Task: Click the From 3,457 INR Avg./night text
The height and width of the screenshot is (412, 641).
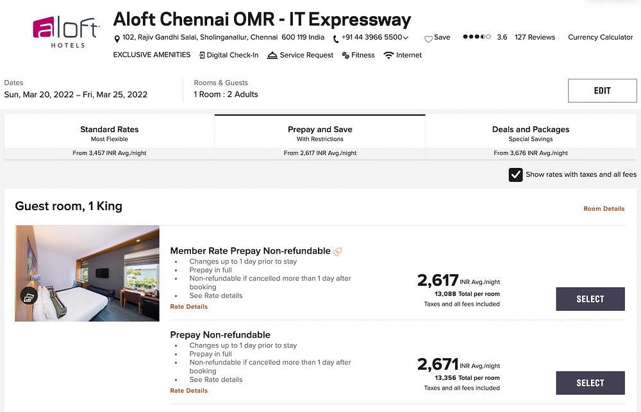Action: tap(109, 153)
